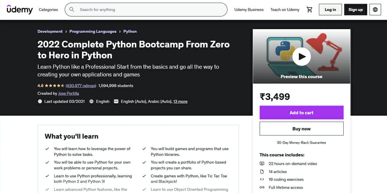Click the Last updated 03/2021 text
Image resolution: width=387 pixels, height=193 pixels.
pyautogui.click(x=64, y=102)
